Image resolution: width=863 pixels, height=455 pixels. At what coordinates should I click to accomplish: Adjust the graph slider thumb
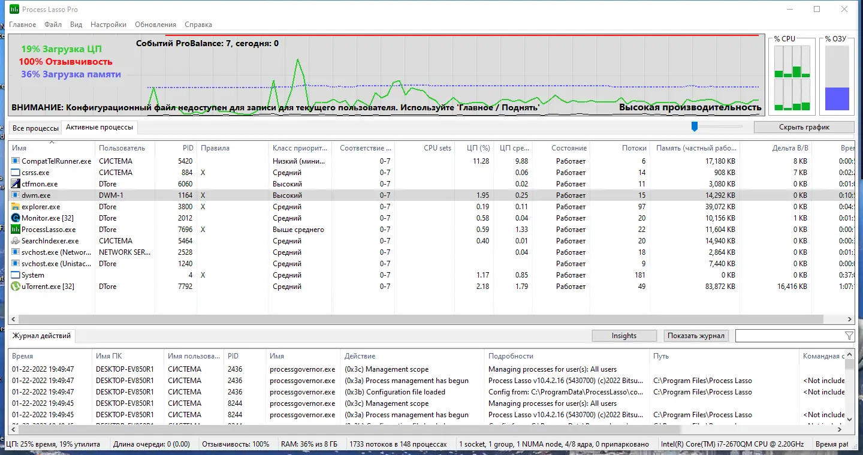[695, 126]
